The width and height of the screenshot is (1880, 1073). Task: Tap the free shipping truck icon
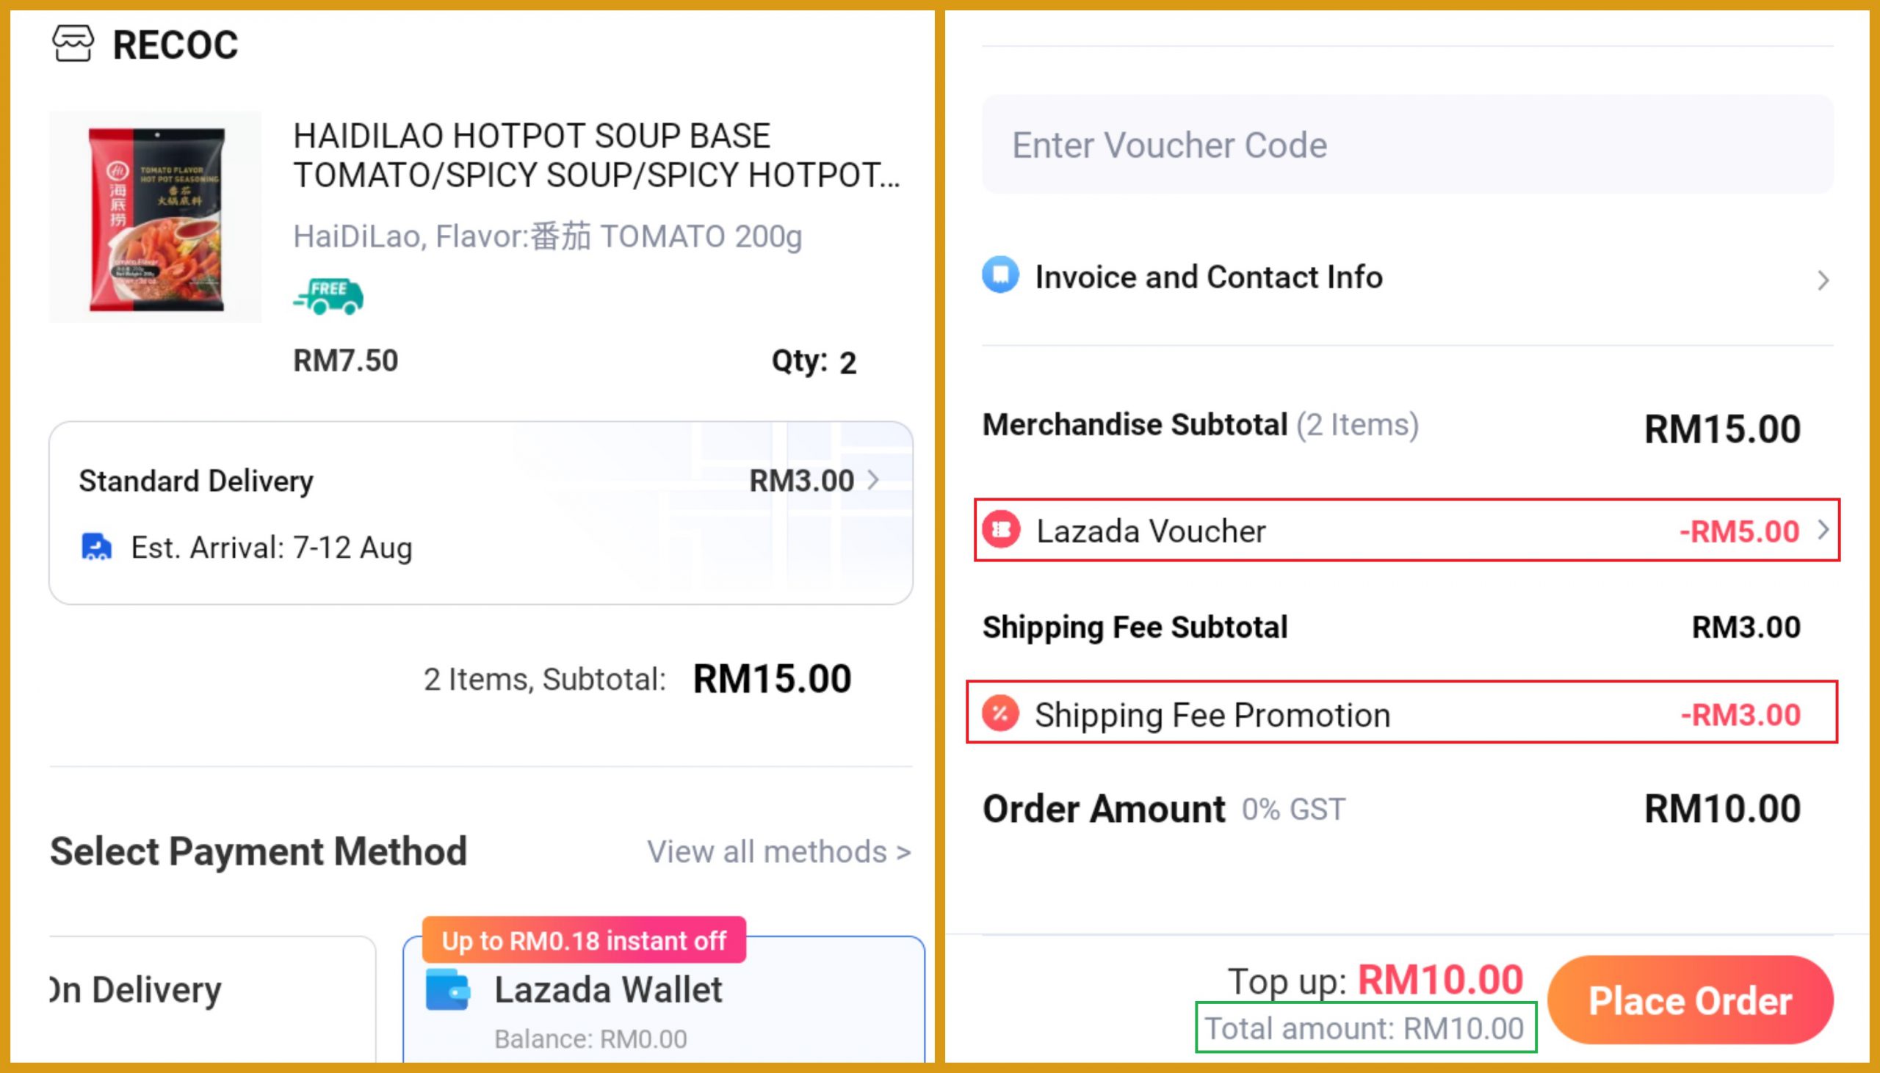pyautogui.click(x=328, y=297)
